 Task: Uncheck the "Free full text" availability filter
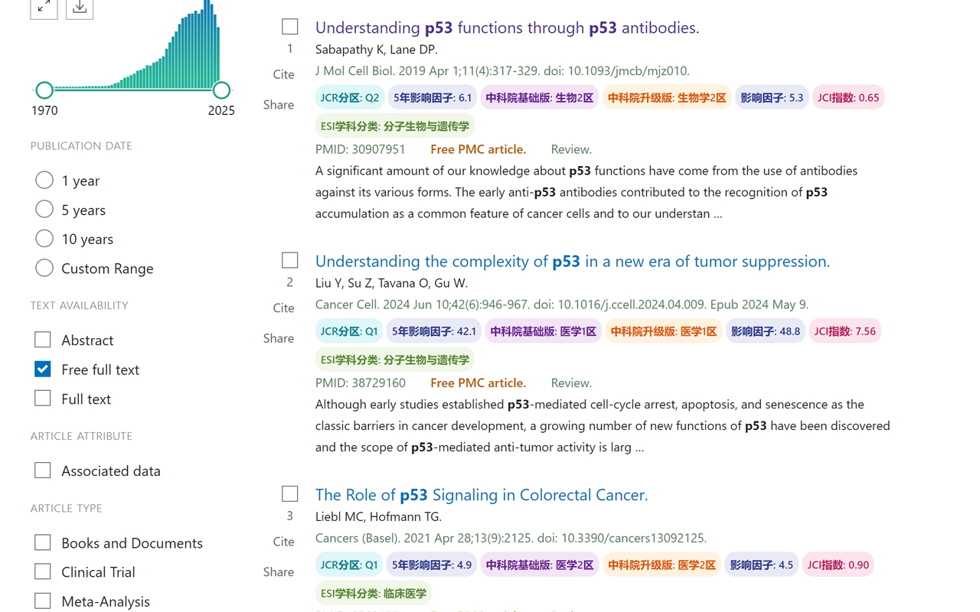42,369
